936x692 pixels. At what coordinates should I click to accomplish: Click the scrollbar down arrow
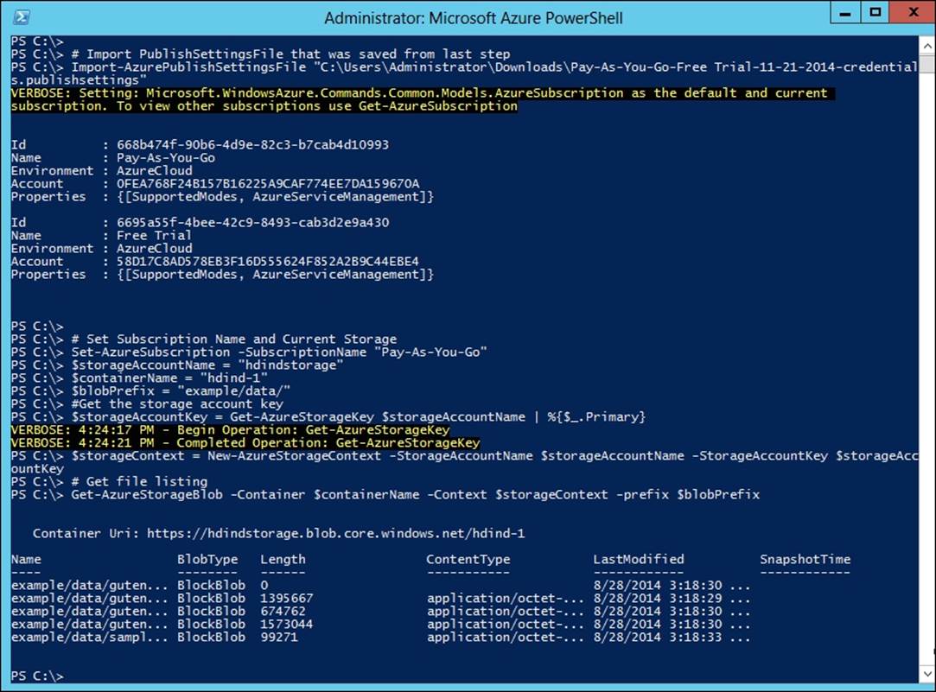tap(927, 674)
